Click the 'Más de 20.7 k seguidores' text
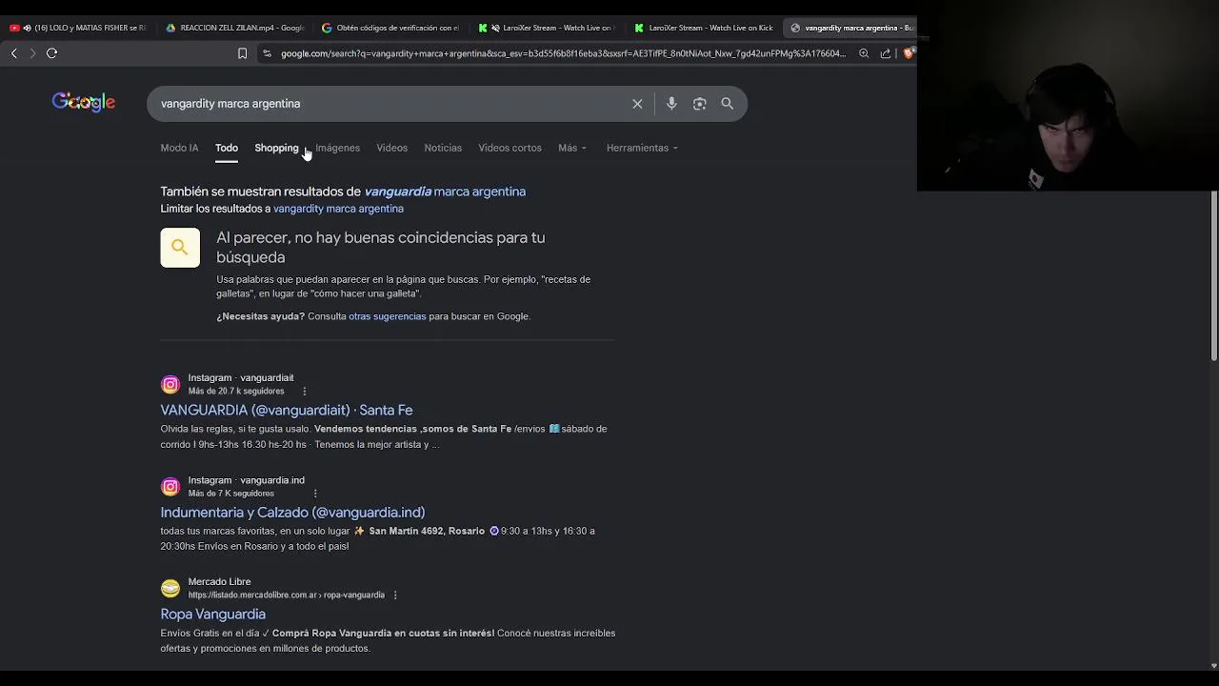1219x686 pixels. tap(236, 392)
